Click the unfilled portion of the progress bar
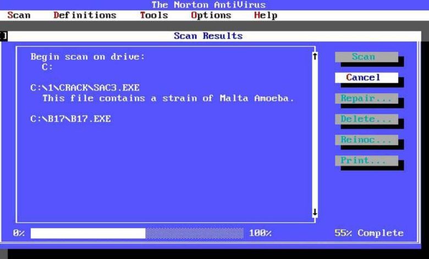429x259 pixels. [194, 233]
